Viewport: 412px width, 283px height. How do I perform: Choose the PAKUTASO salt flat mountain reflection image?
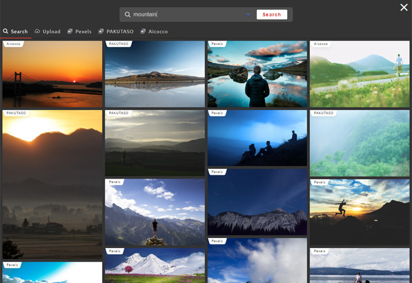(155, 75)
